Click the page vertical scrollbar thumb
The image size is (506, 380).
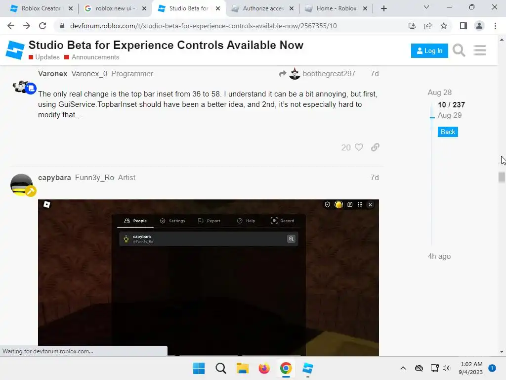502,178
